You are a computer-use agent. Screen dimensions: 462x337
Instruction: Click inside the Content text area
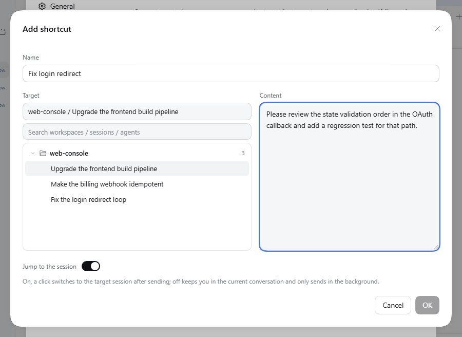350,177
